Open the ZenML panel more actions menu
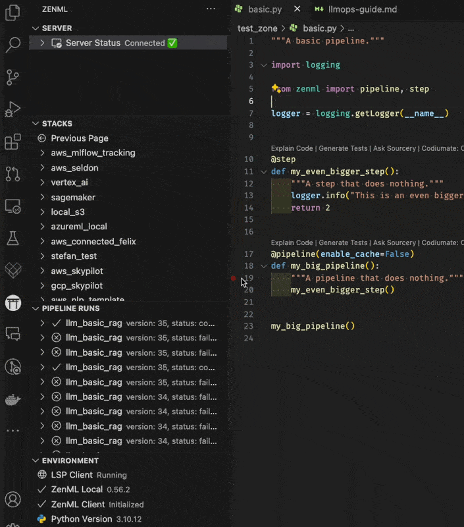 211,9
